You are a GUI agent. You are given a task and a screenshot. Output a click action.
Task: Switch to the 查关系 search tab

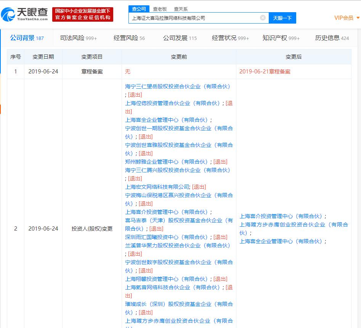point(181,9)
